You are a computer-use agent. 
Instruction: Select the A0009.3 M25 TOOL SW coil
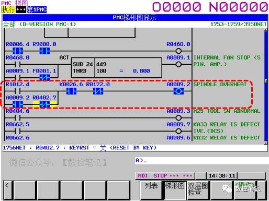178,118
